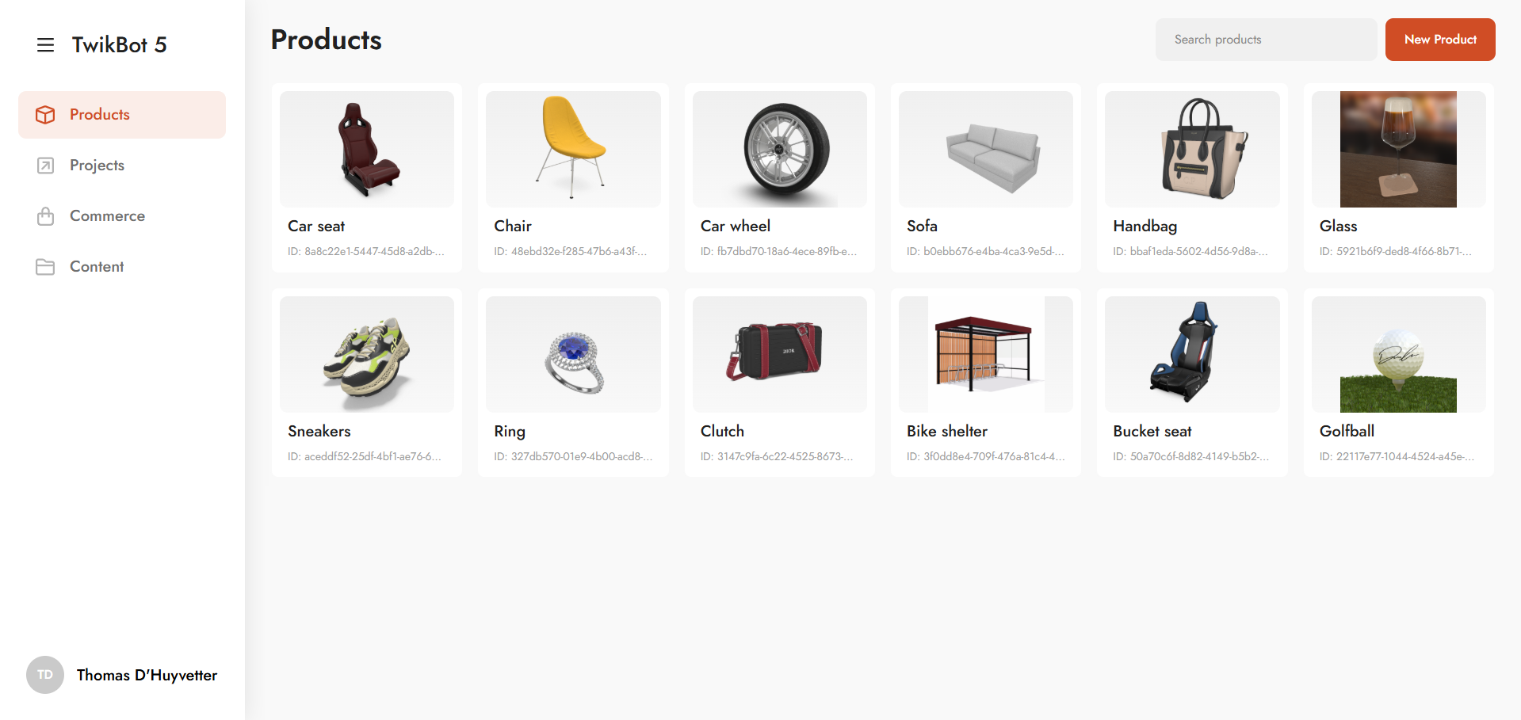Open the Car seat product thumbnail
The image size is (1521, 720).
click(x=367, y=149)
